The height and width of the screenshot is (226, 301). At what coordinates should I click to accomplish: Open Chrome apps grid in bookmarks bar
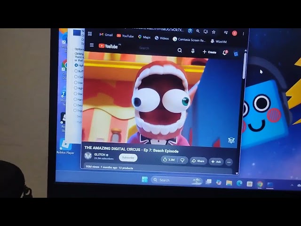coord(90,33)
